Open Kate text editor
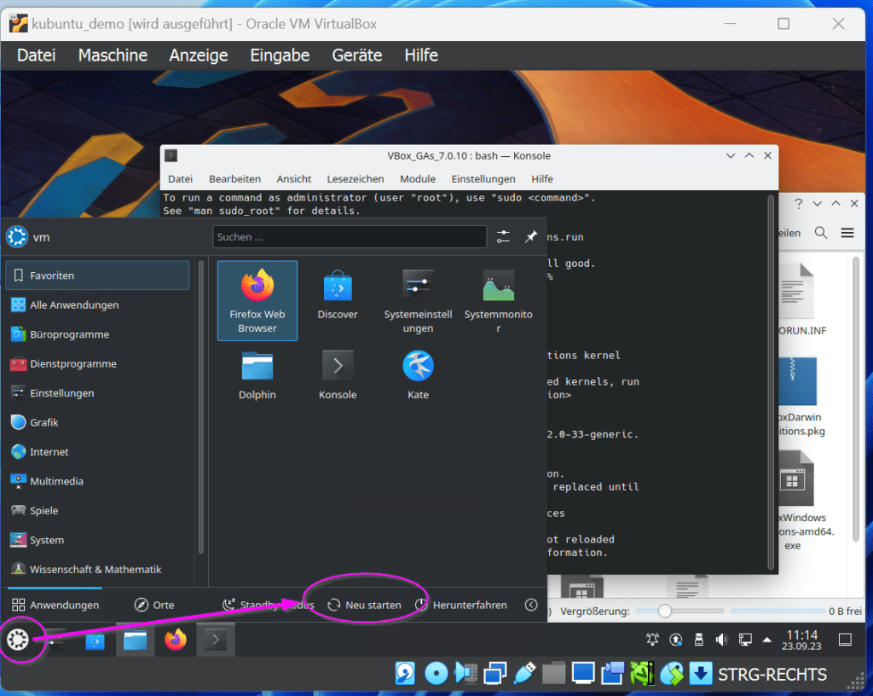The height and width of the screenshot is (696, 873). 418,375
